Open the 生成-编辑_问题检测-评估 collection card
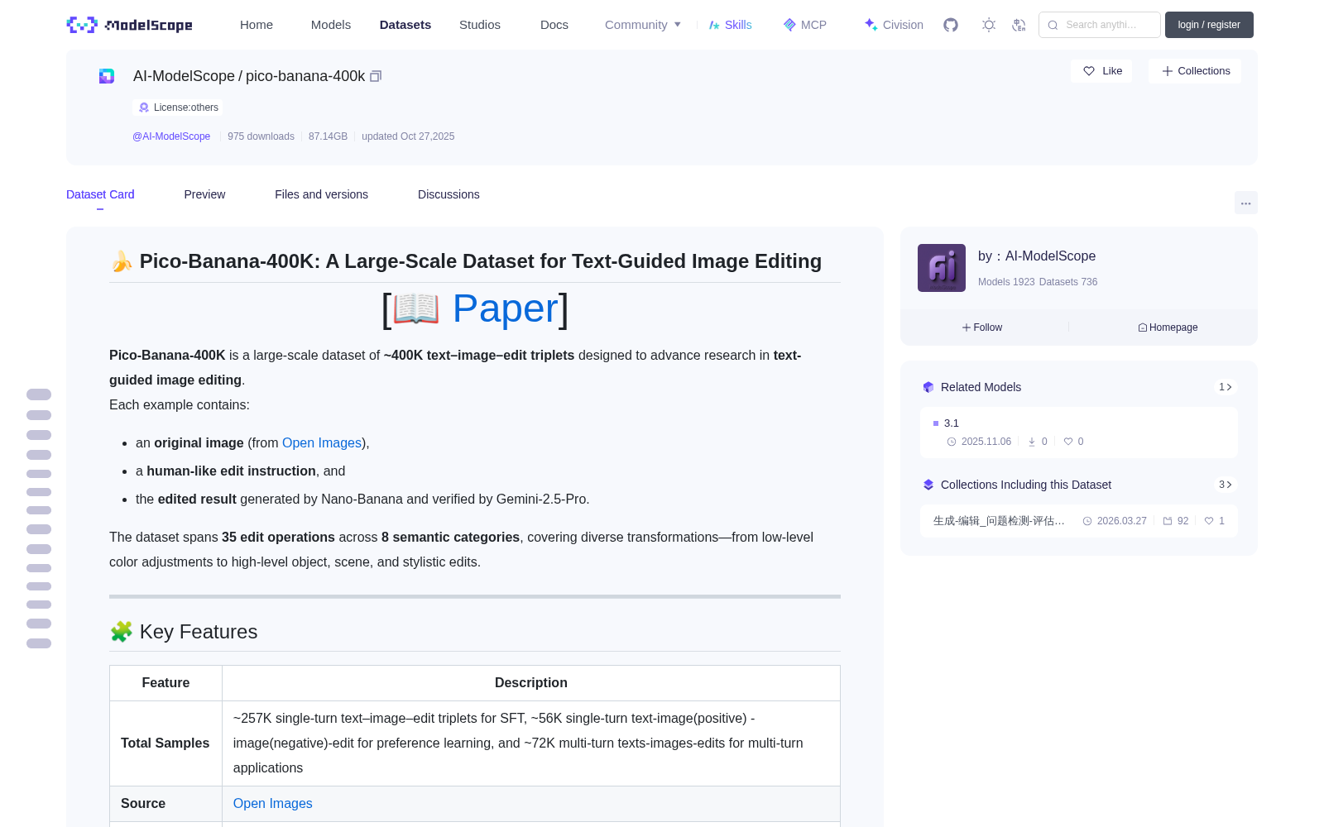Screen dimensions: 1324x827 (1079, 521)
